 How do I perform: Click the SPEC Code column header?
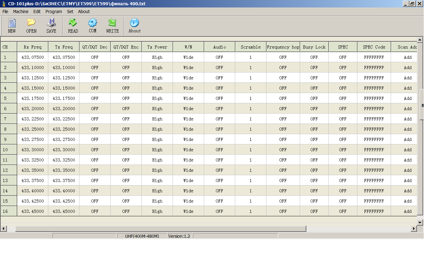click(x=374, y=47)
